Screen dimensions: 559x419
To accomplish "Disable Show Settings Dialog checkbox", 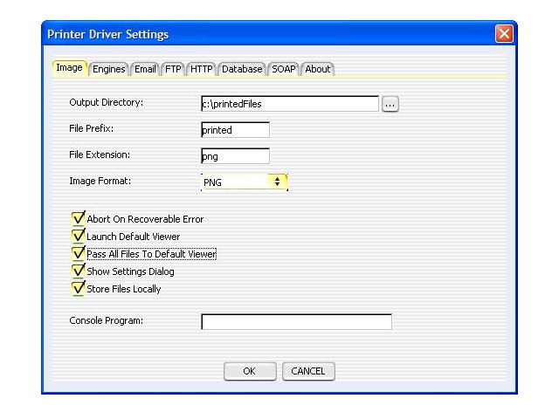I will (x=78, y=271).
